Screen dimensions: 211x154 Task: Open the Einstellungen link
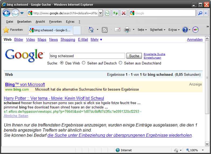point(152,58)
